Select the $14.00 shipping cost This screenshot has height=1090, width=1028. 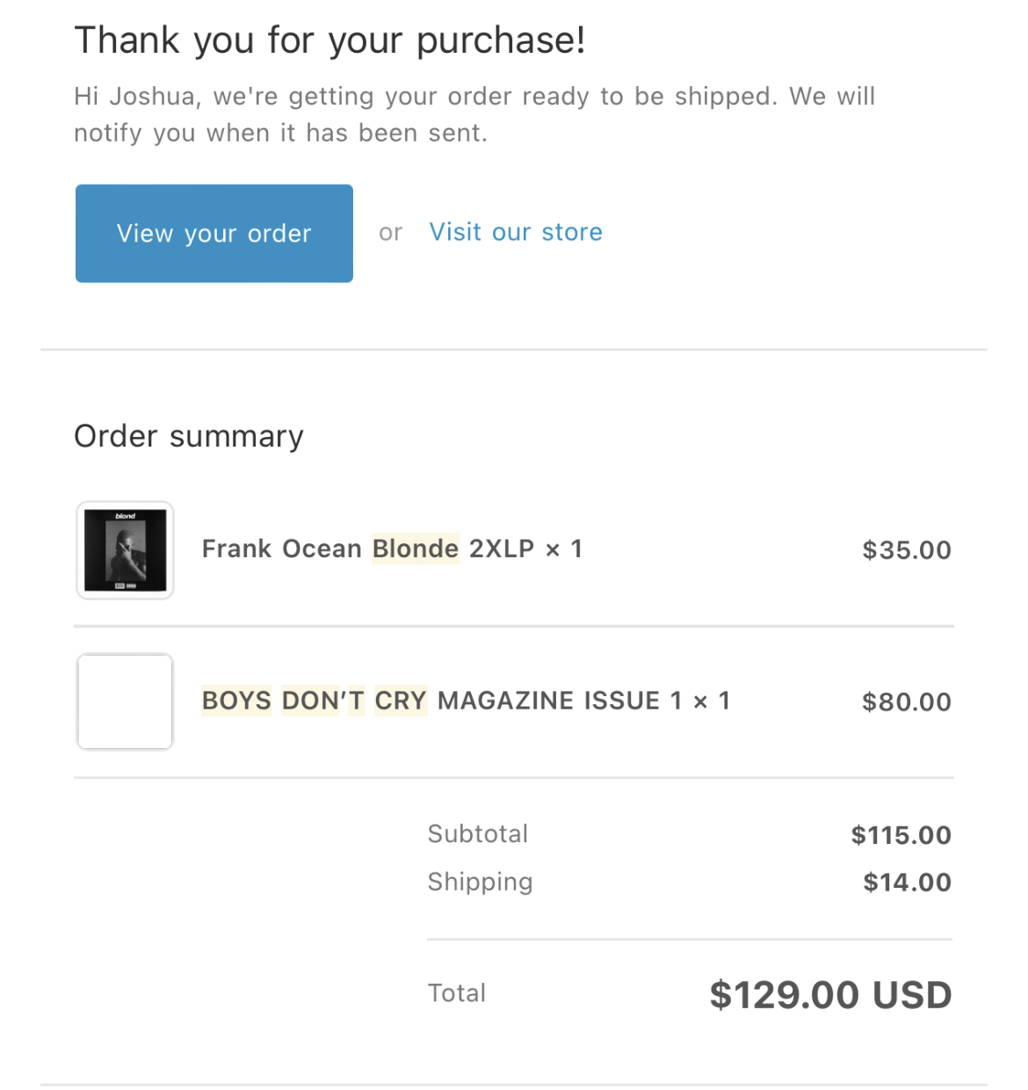(907, 883)
